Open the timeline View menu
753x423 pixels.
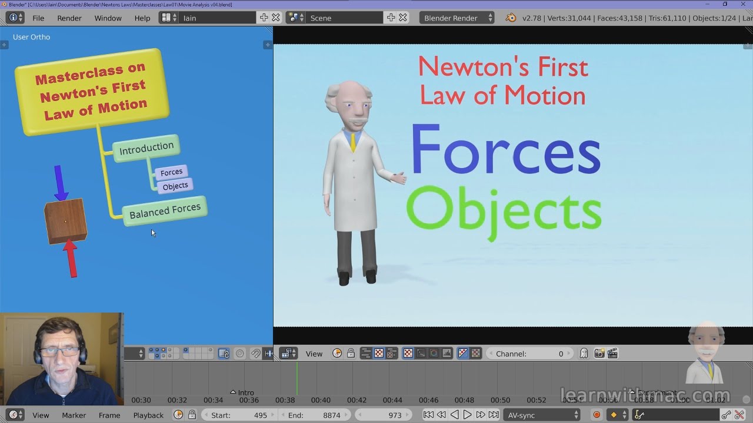tap(41, 415)
